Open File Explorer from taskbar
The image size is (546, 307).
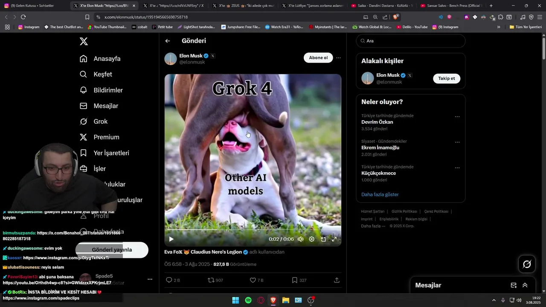click(286, 300)
